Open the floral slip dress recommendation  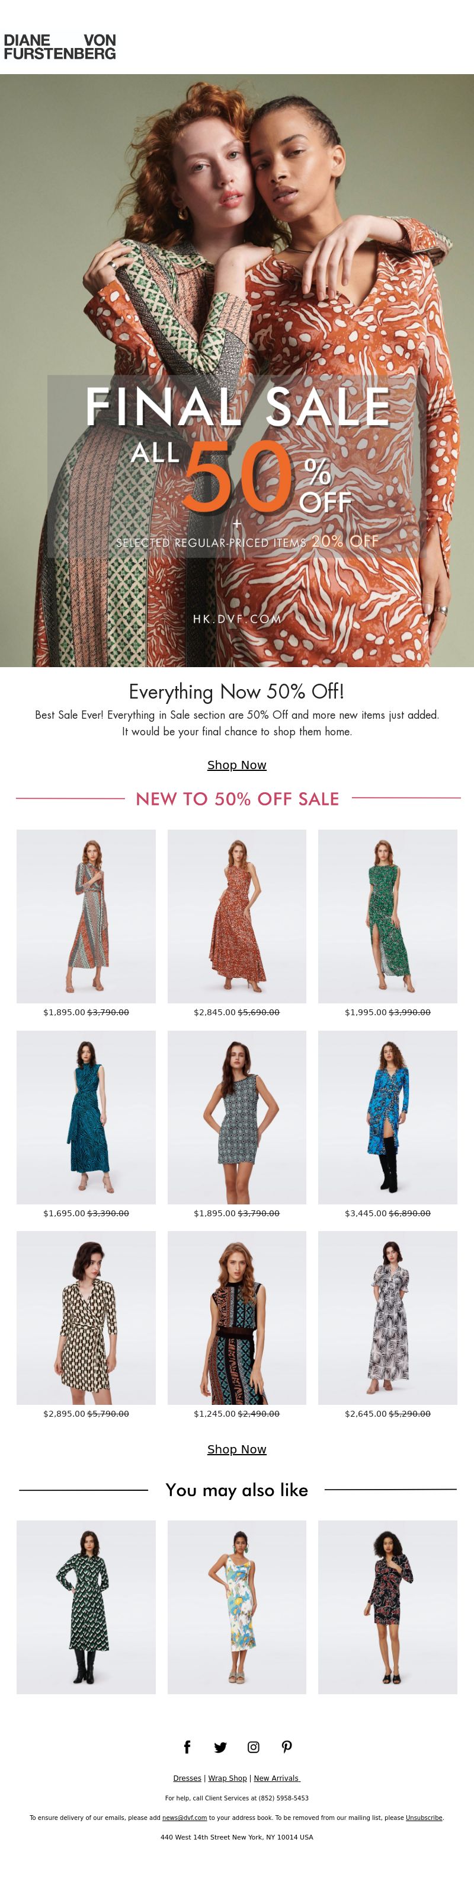pyautogui.click(x=236, y=1607)
